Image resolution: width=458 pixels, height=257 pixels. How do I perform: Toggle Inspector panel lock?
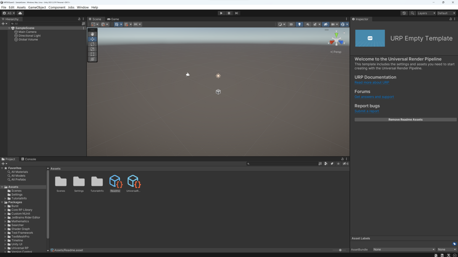[450, 19]
